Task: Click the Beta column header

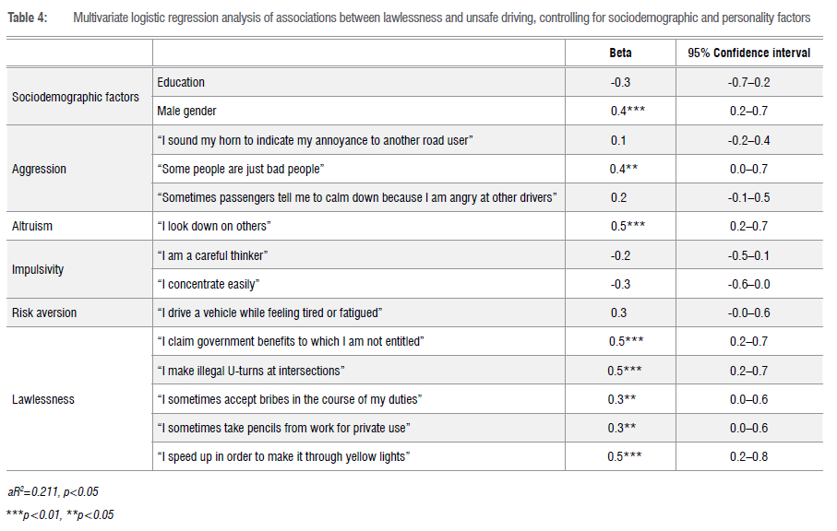Action: pos(620,53)
